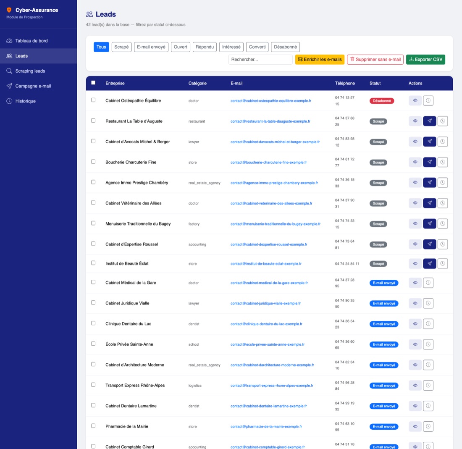Filter leads by Intéressé status
Image resolution: width=462 pixels, height=449 pixels.
point(231,47)
